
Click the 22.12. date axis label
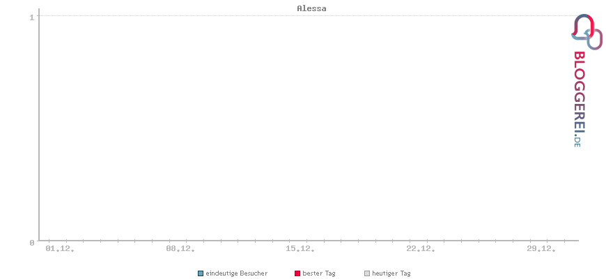pyautogui.click(x=421, y=248)
